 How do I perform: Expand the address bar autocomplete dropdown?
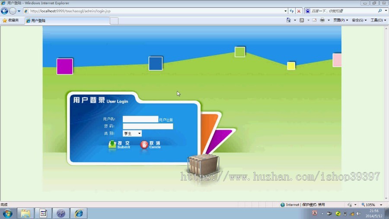pyautogui.click(x=286, y=11)
